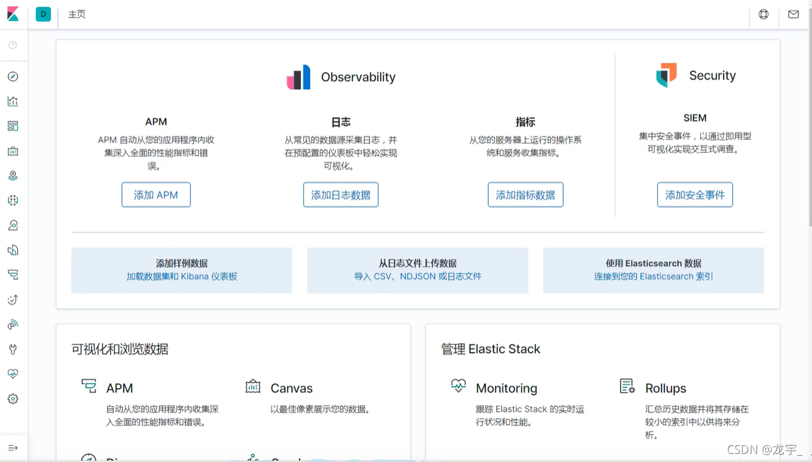812x462 pixels.
Task: Click the Canvas section icon
Action: coord(253,386)
